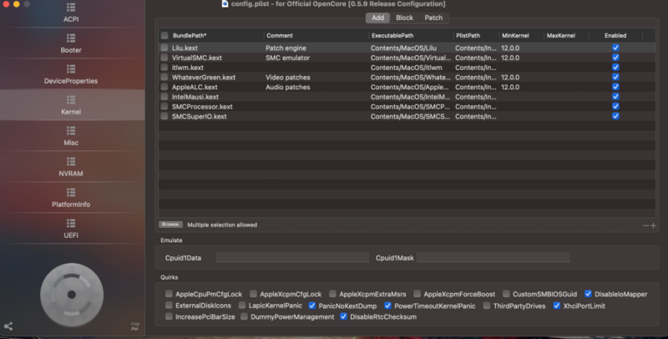Toggle Enabled checkbox for VirtualSMC.kext
The width and height of the screenshot is (668, 339).
[x=615, y=58]
